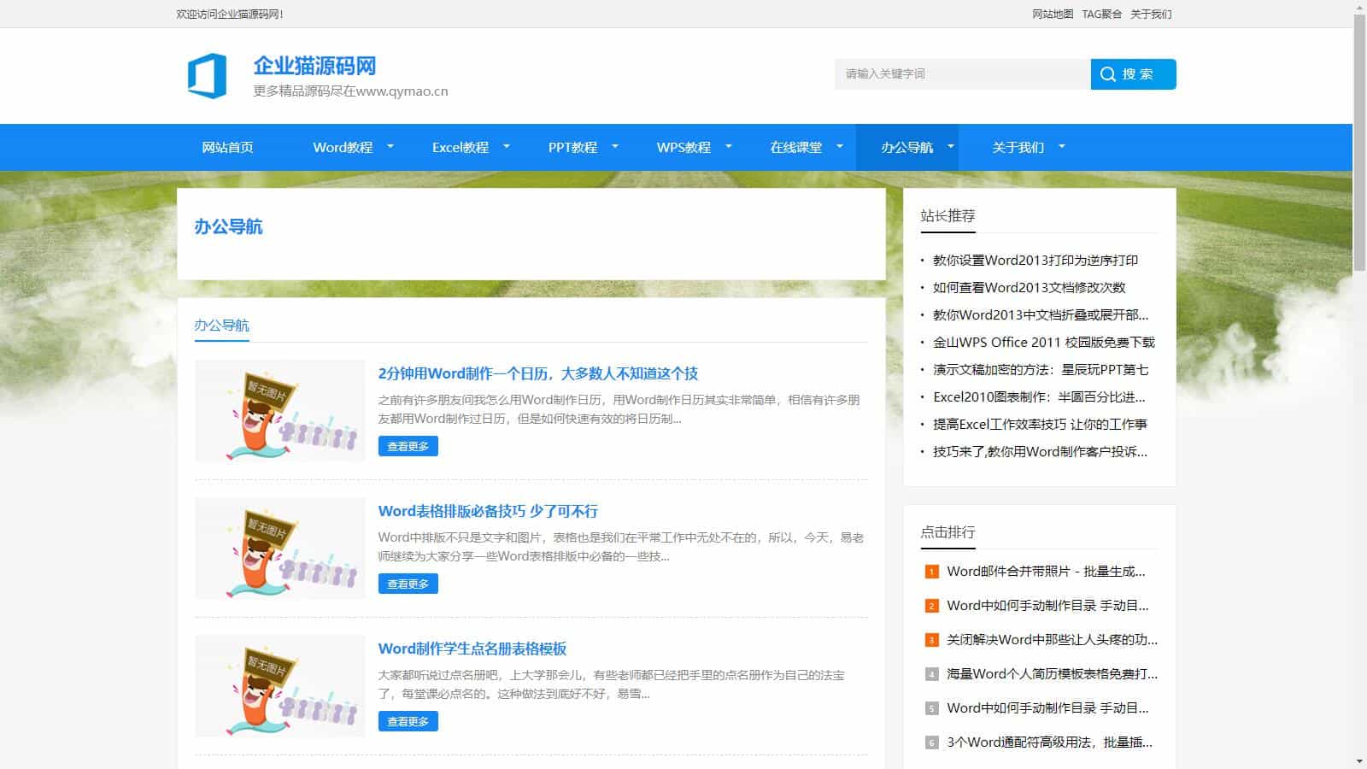Click the 网站地图 link at top right
1367x769 pixels.
pyautogui.click(x=1052, y=14)
